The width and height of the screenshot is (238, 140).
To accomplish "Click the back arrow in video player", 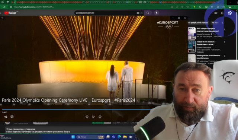I will 2,18.
